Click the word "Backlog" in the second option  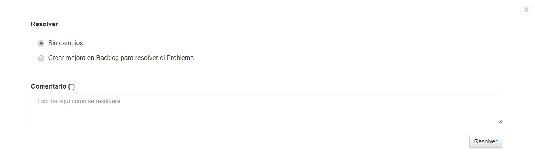[x=108, y=58]
